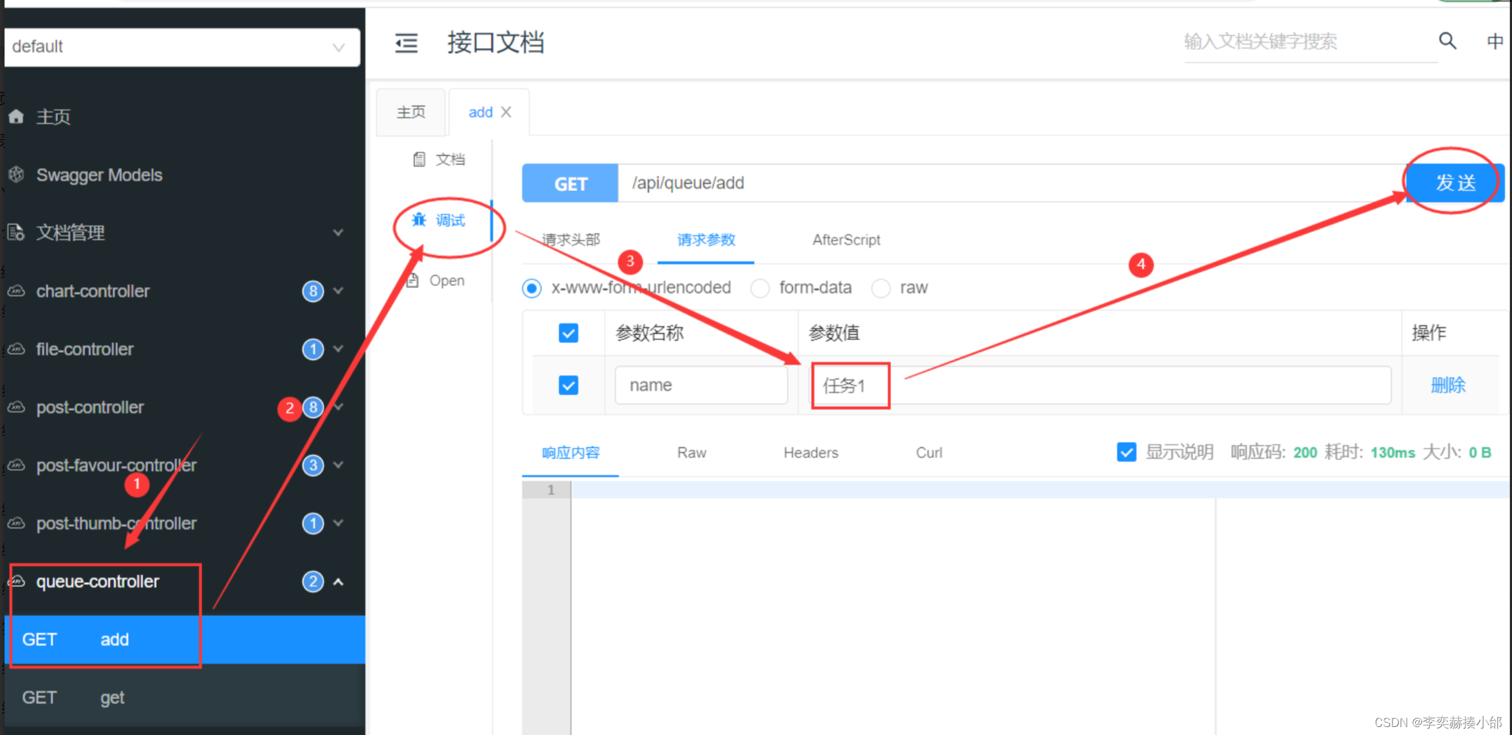The image size is (1512, 735).
Task: Show the response Headers tab
Action: [810, 453]
